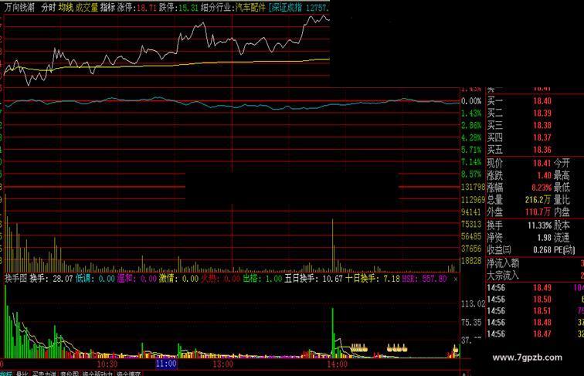Screen dimensions: 584x376
Task: Click the 五日换手 10.67 readout
Action: (x=313, y=279)
